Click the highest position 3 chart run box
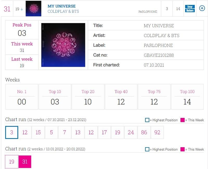 pos(12,132)
